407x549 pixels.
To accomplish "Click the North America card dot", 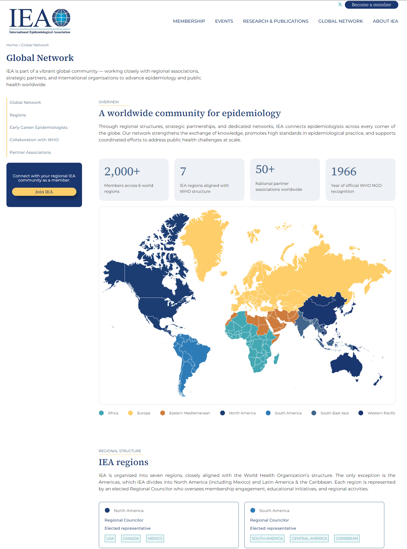I will [107, 510].
